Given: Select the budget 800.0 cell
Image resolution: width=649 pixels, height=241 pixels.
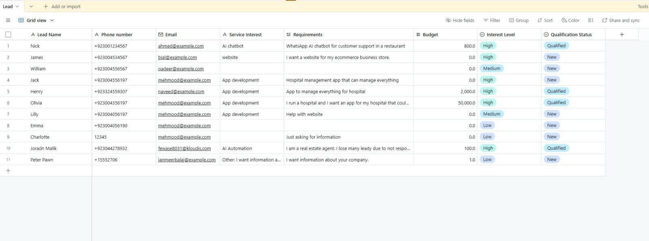Looking at the screenshot, I should coord(445,46).
